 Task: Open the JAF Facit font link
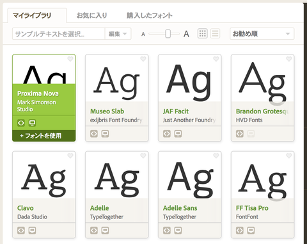(176, 111)
